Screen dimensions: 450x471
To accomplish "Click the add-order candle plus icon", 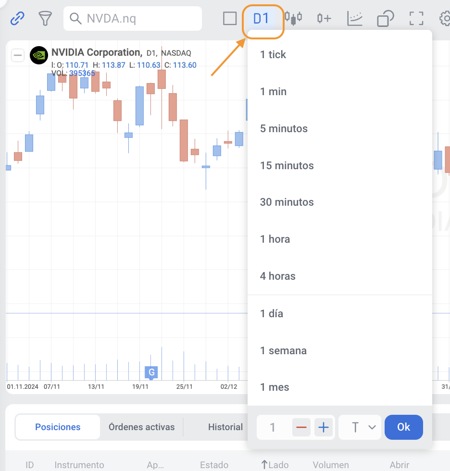I will 324,18.
